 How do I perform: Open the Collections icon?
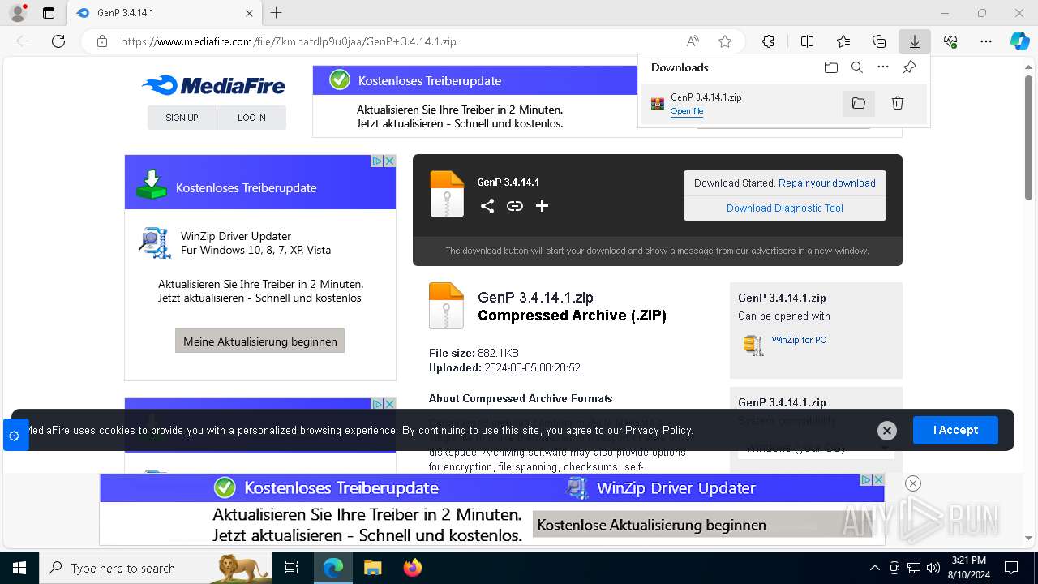point(879,41)
